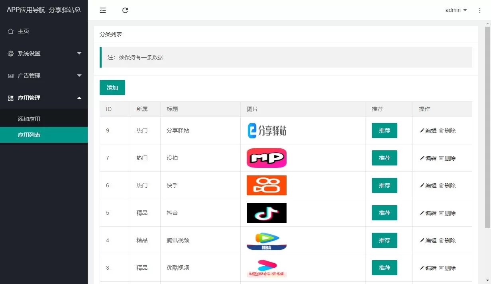Recommend the 分享驿站 app
Screen dimensions: 491x284
[x=385, y=130]
